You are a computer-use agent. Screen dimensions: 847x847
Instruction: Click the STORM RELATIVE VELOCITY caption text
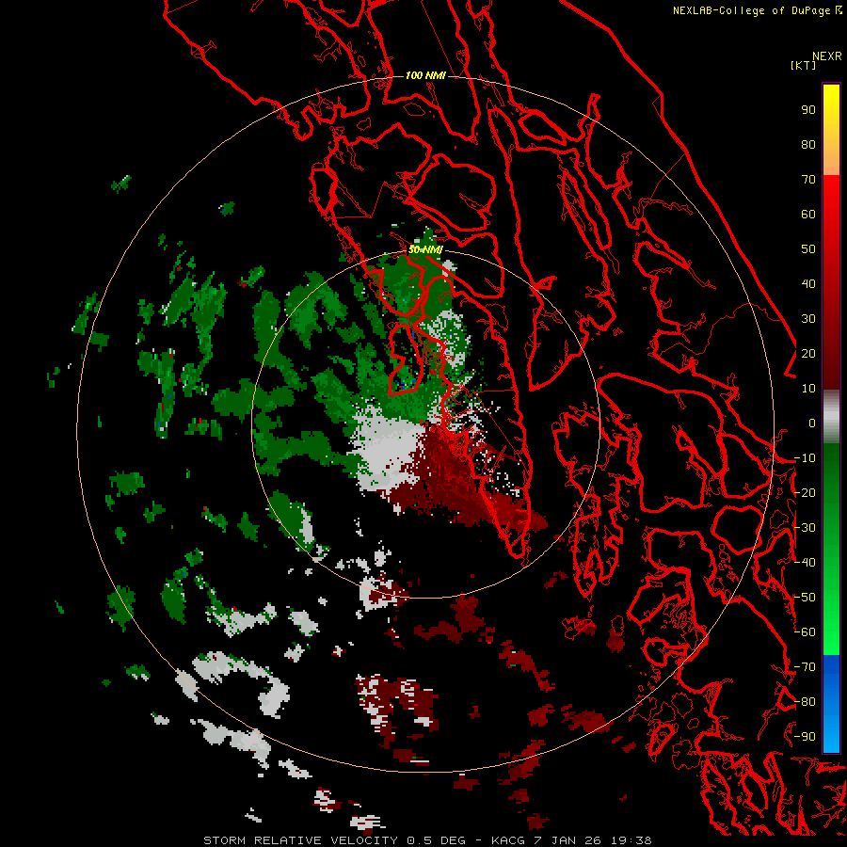299,840
